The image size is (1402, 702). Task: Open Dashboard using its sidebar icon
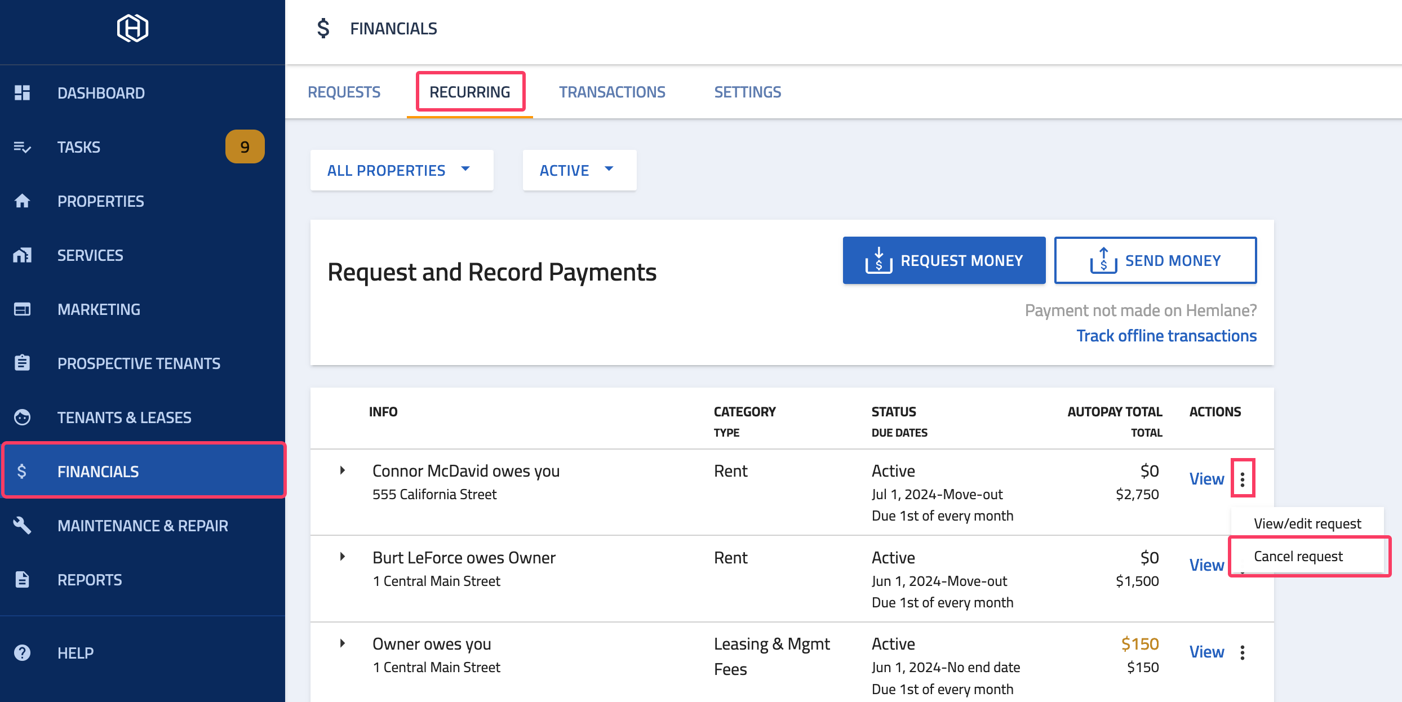[x=23, y=92]
